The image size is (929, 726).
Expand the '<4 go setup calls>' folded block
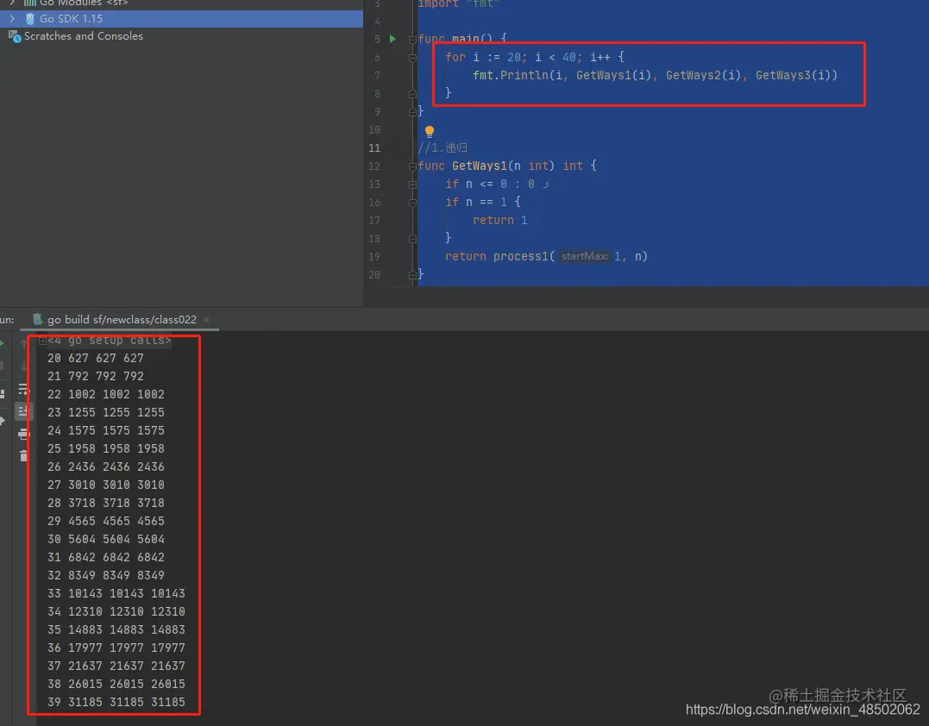(x=42, y=341)
